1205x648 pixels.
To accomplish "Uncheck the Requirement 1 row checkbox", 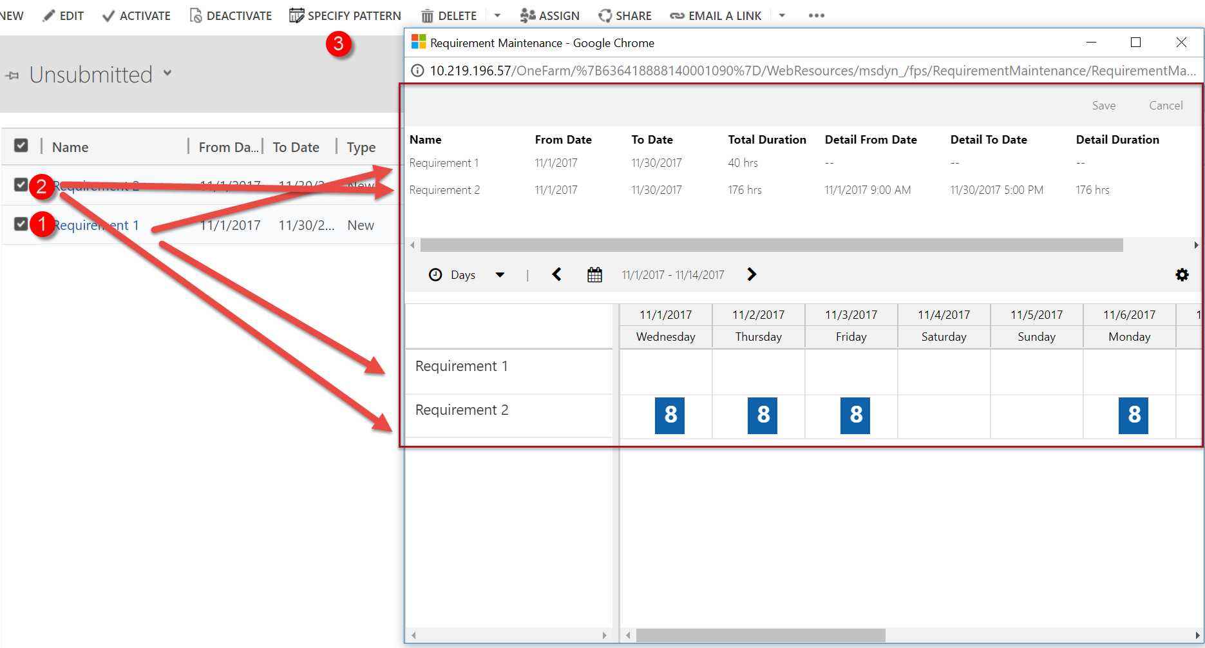I will [21, 224].
